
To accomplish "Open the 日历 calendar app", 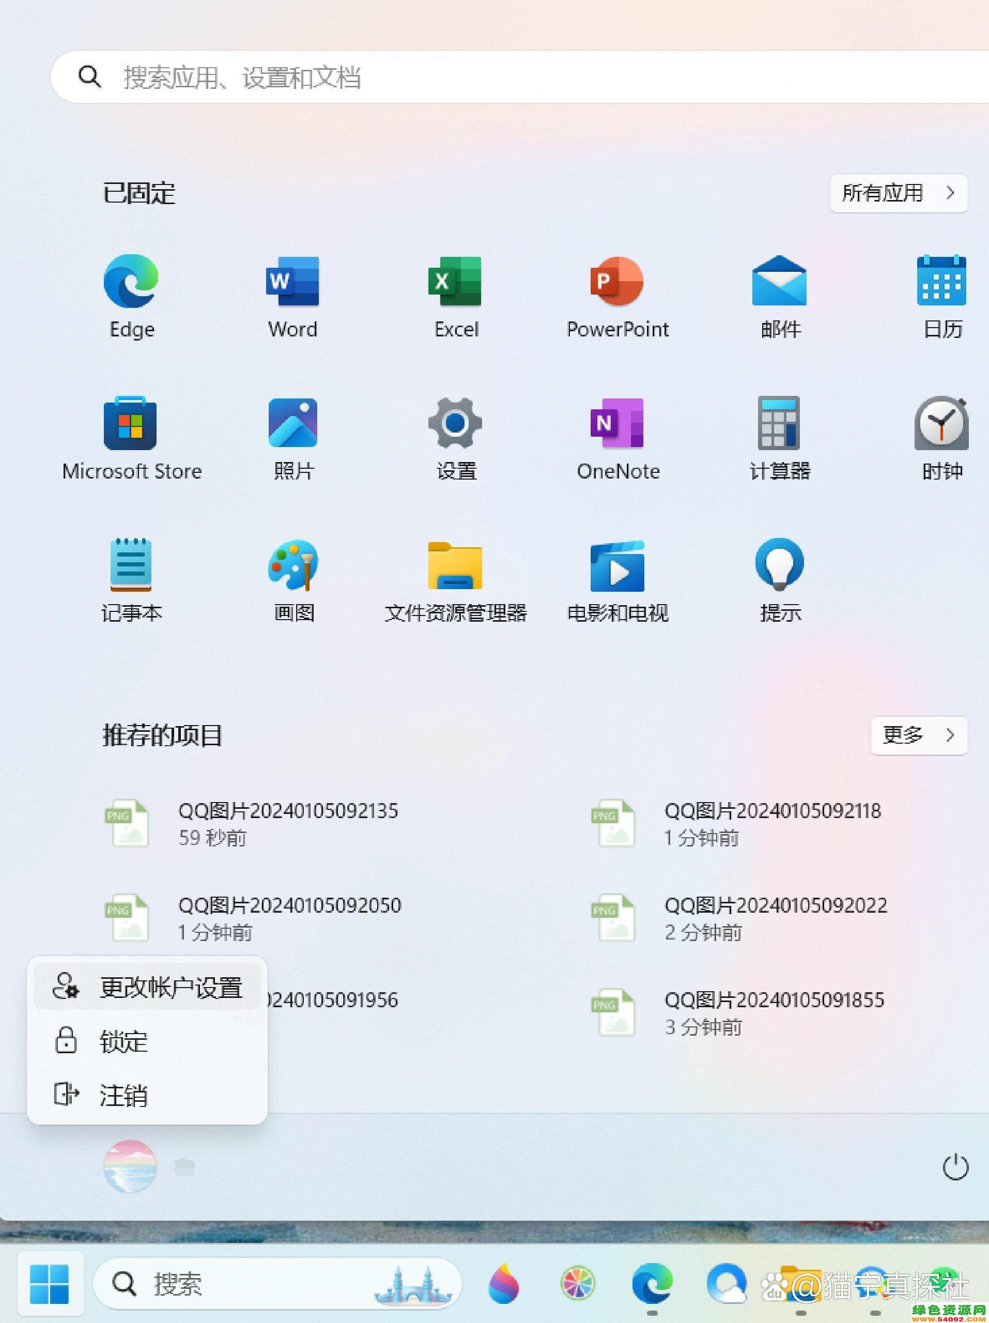I will pos(942,297).
